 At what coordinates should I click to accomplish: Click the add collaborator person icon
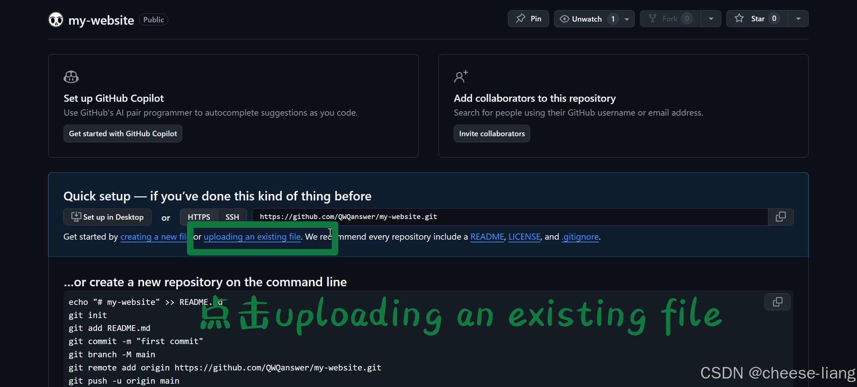coord(461,77)
